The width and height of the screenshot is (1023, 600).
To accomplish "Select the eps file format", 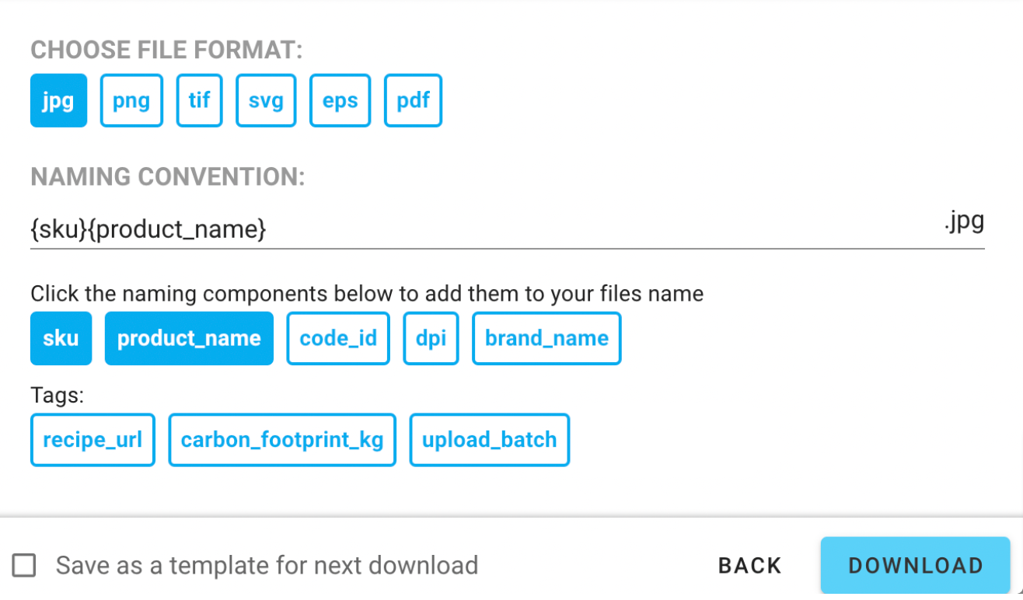I will pyautogui.click(x=340, y=99).
